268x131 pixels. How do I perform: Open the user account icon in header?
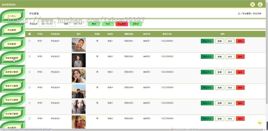point(260,4)
